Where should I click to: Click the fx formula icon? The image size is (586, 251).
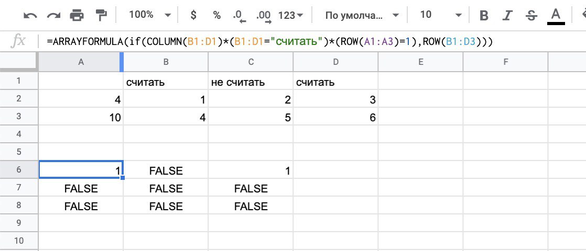pyautogui.click(x=18, y=42)
